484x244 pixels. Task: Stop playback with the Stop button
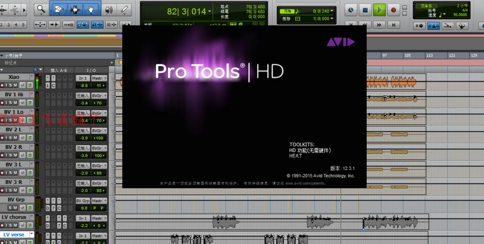(x=365, y=10)
